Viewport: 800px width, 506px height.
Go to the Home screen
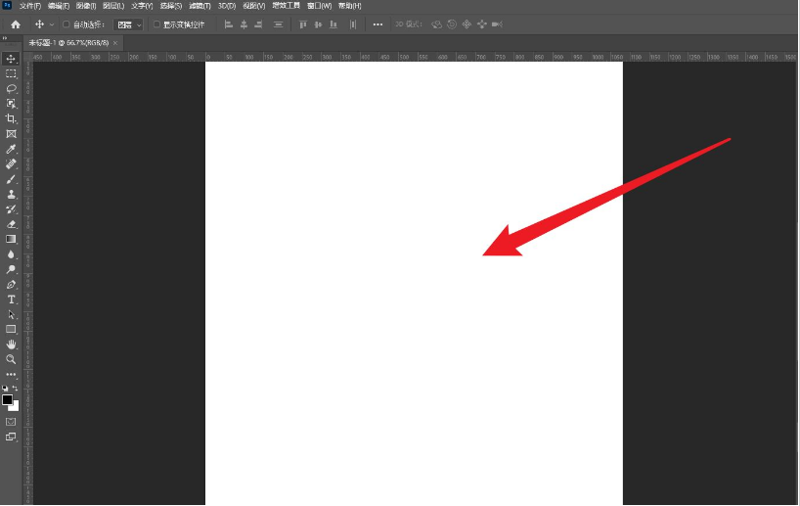pyautogui.click(x=16, y=24)
